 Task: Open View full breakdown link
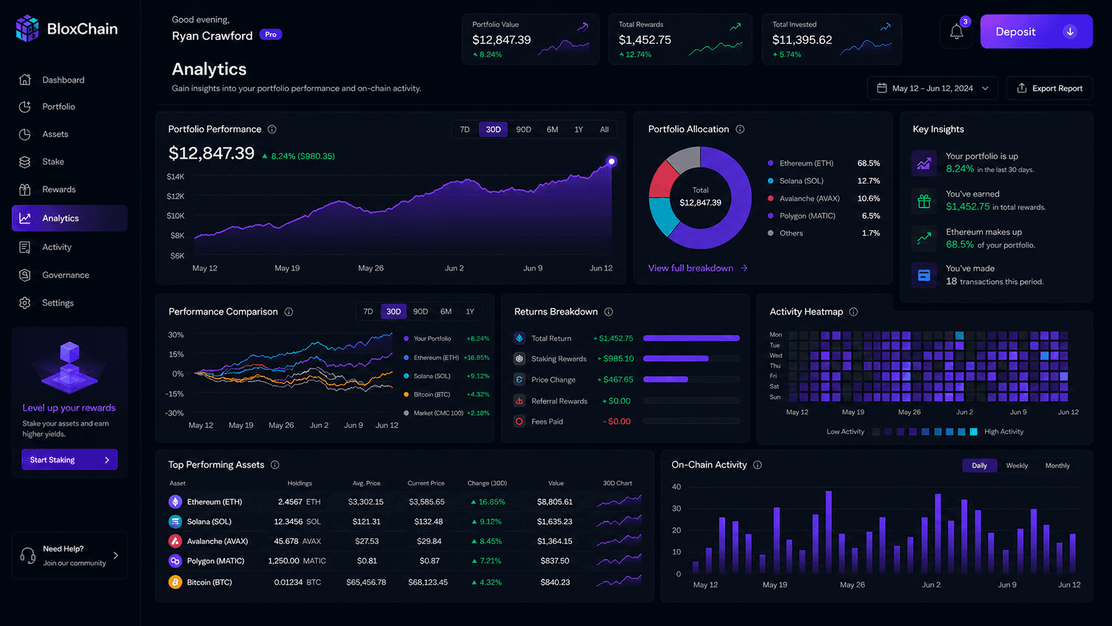click(698, 268)
